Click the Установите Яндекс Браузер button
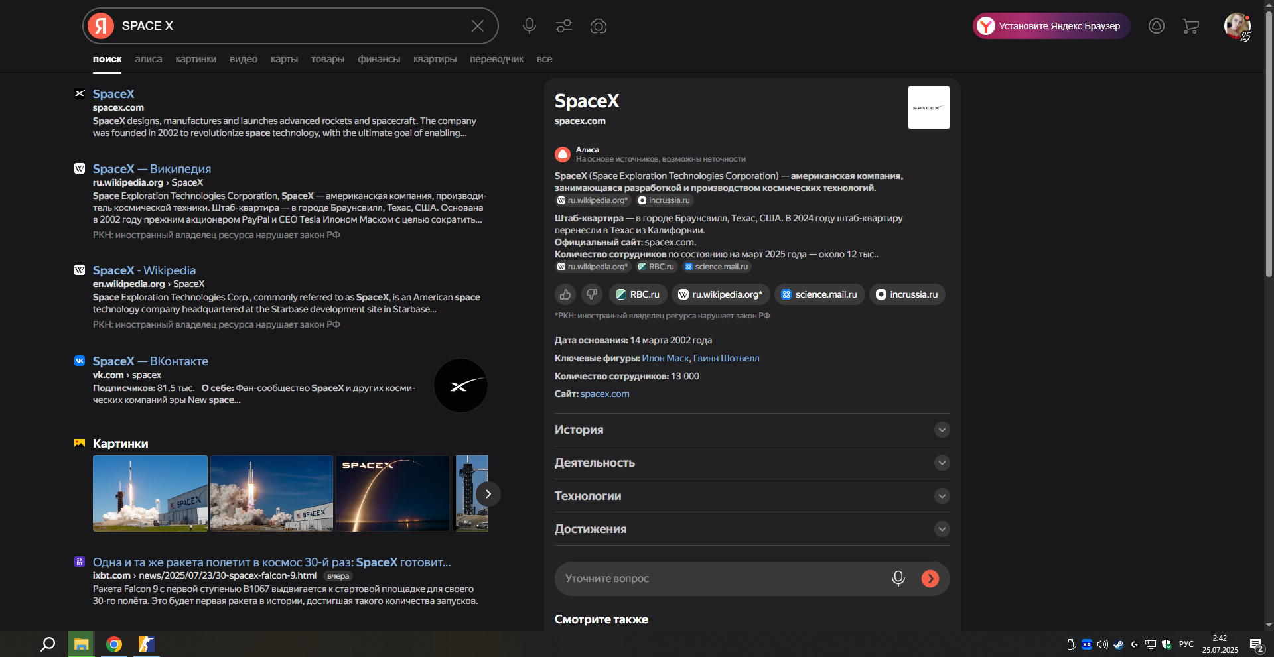Screen dimensions: 1274x657 (1052, 26)
